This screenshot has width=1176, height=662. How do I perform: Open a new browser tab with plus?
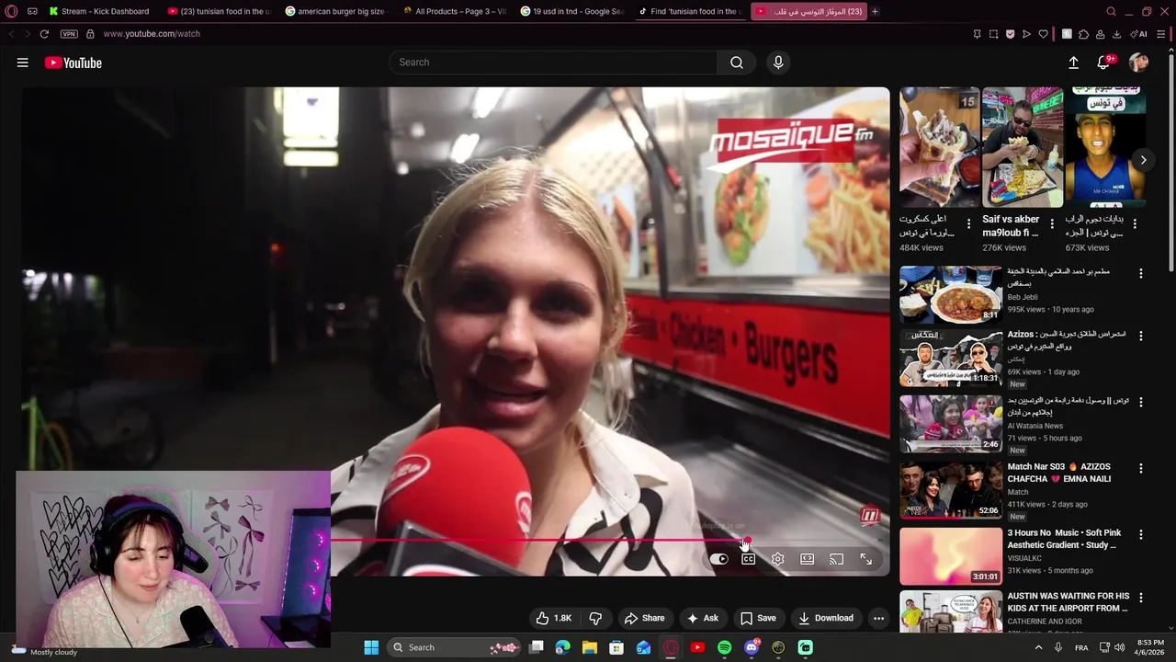click(875, 11)
